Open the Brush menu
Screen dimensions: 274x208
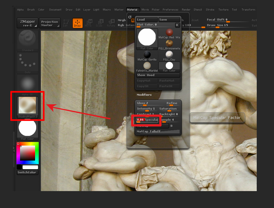pos(31,10)
